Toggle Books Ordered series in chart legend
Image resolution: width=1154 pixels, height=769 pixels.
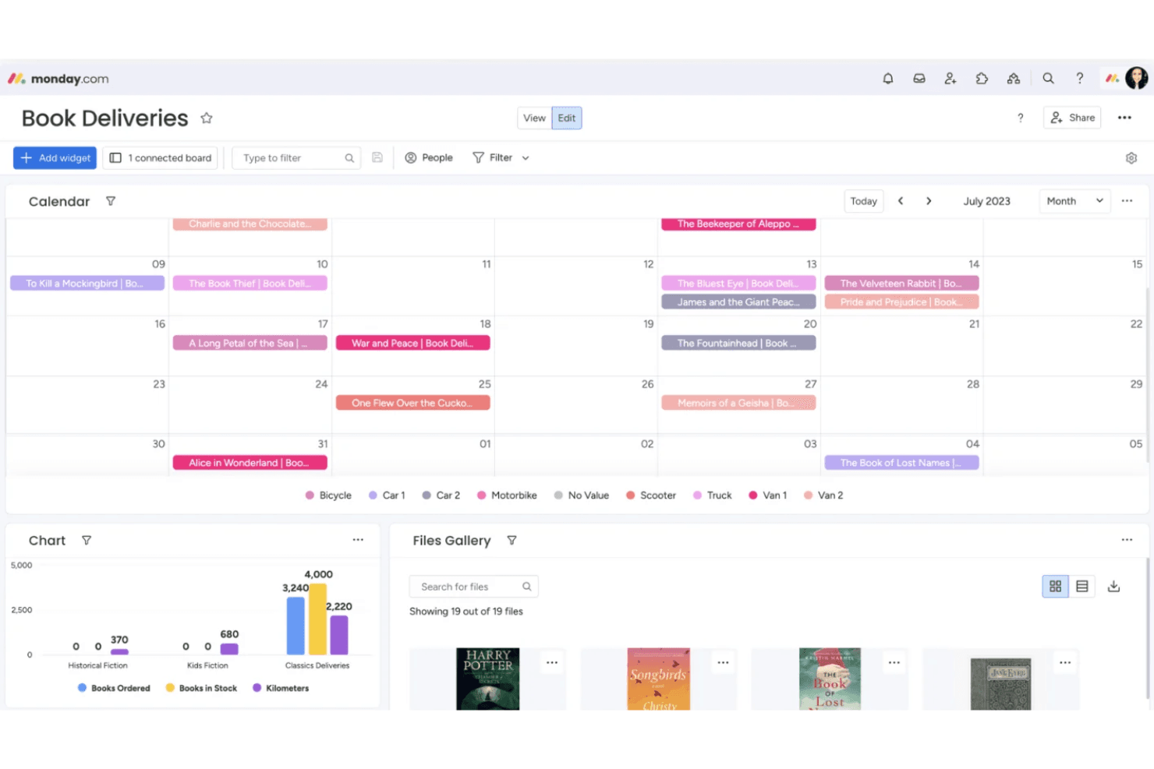(114, 688)
